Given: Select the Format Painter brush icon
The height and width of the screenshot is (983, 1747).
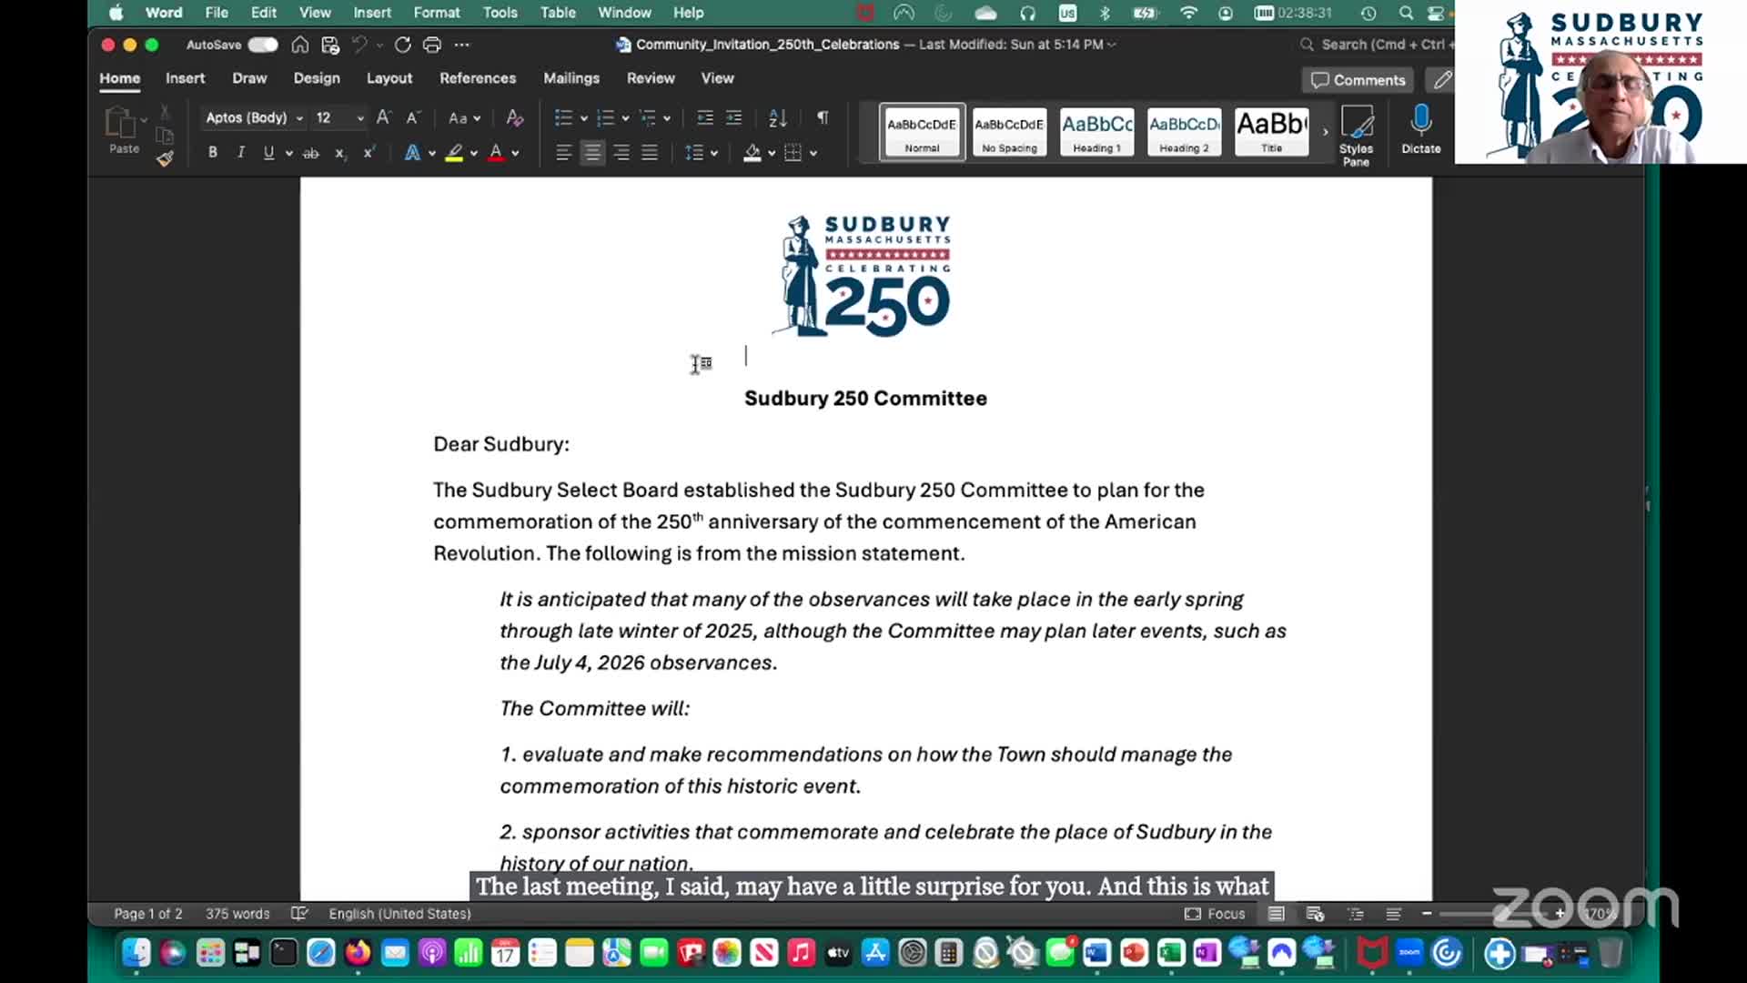Looking at the screenshot, I should coord(165,159).
